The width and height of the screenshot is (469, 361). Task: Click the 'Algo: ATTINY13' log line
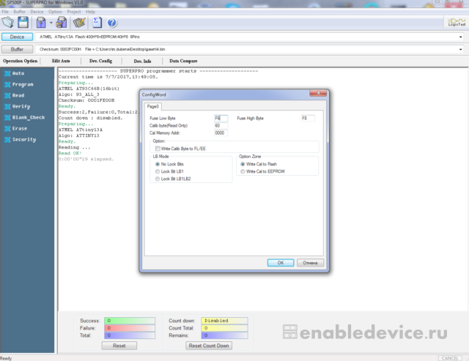(x=78, y=135)
